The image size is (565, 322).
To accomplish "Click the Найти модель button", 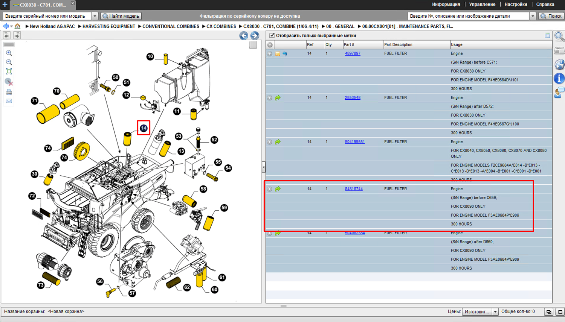I will tap(121, 16).
